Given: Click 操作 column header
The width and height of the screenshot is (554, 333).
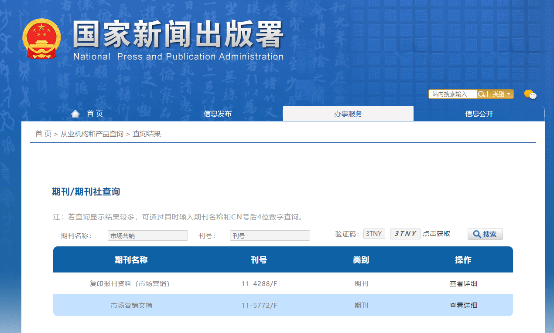Looking at the screenshot, I should tap(463, 260).
